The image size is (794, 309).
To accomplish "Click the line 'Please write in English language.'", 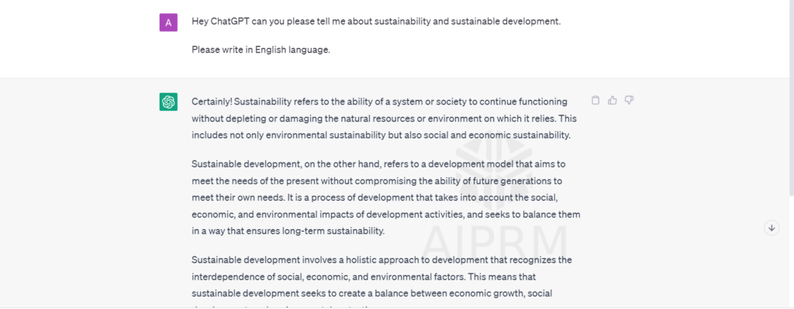I will (x=261, y=50).
